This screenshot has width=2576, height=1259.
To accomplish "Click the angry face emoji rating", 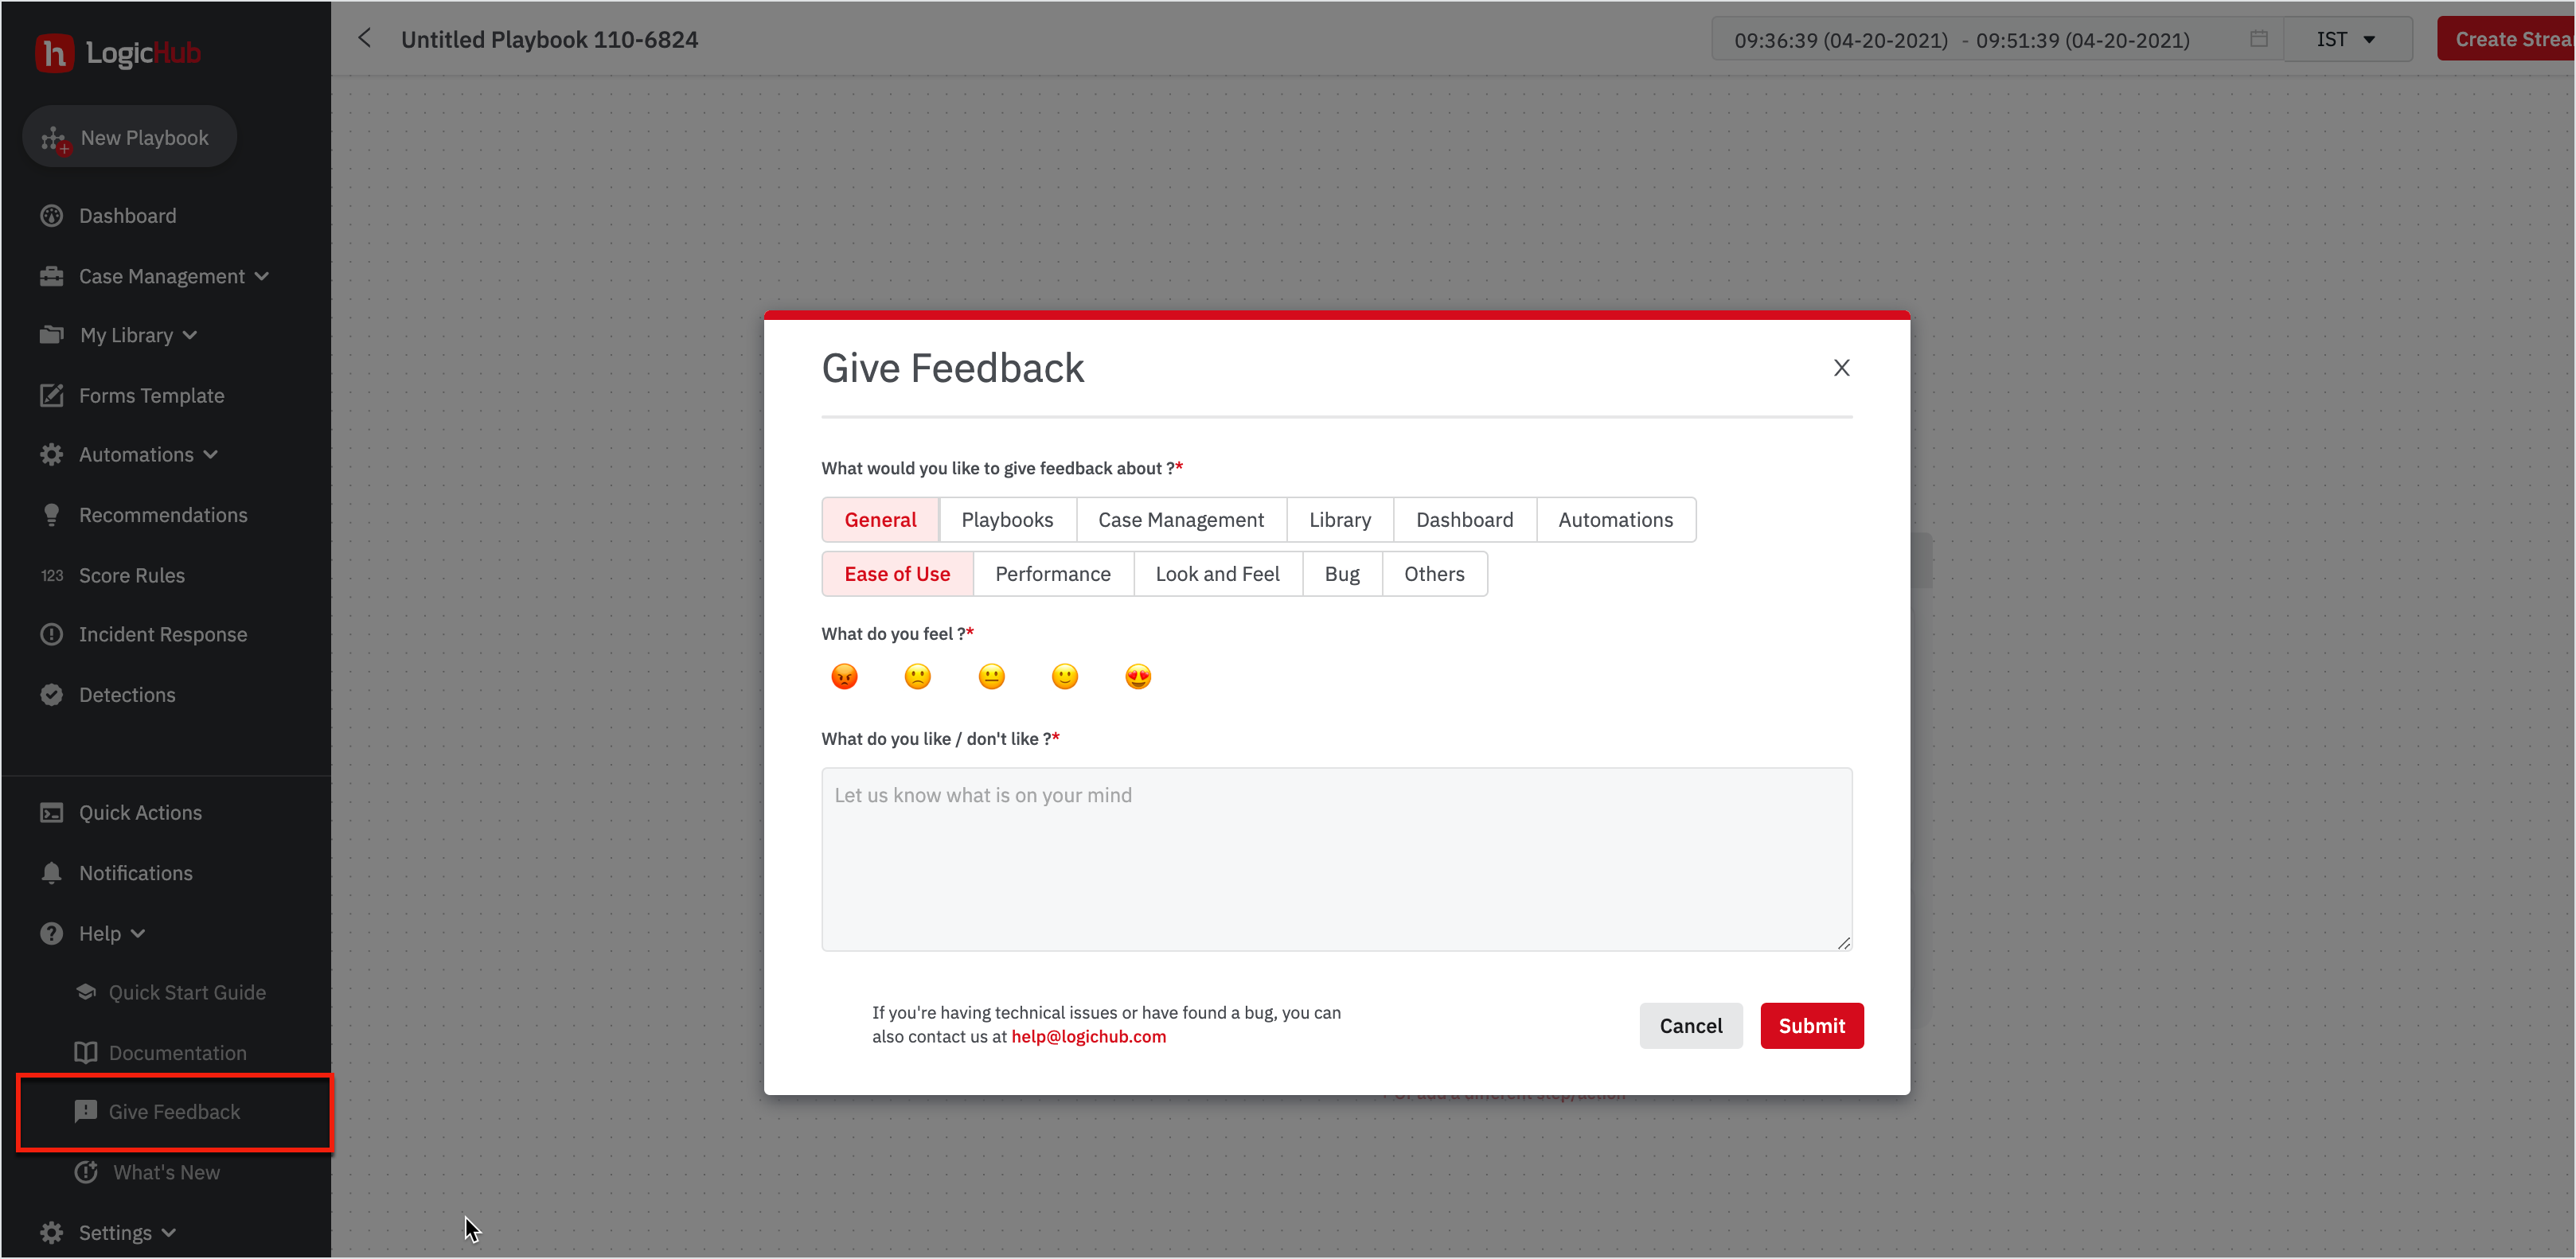I will click(x=844, y=677).
